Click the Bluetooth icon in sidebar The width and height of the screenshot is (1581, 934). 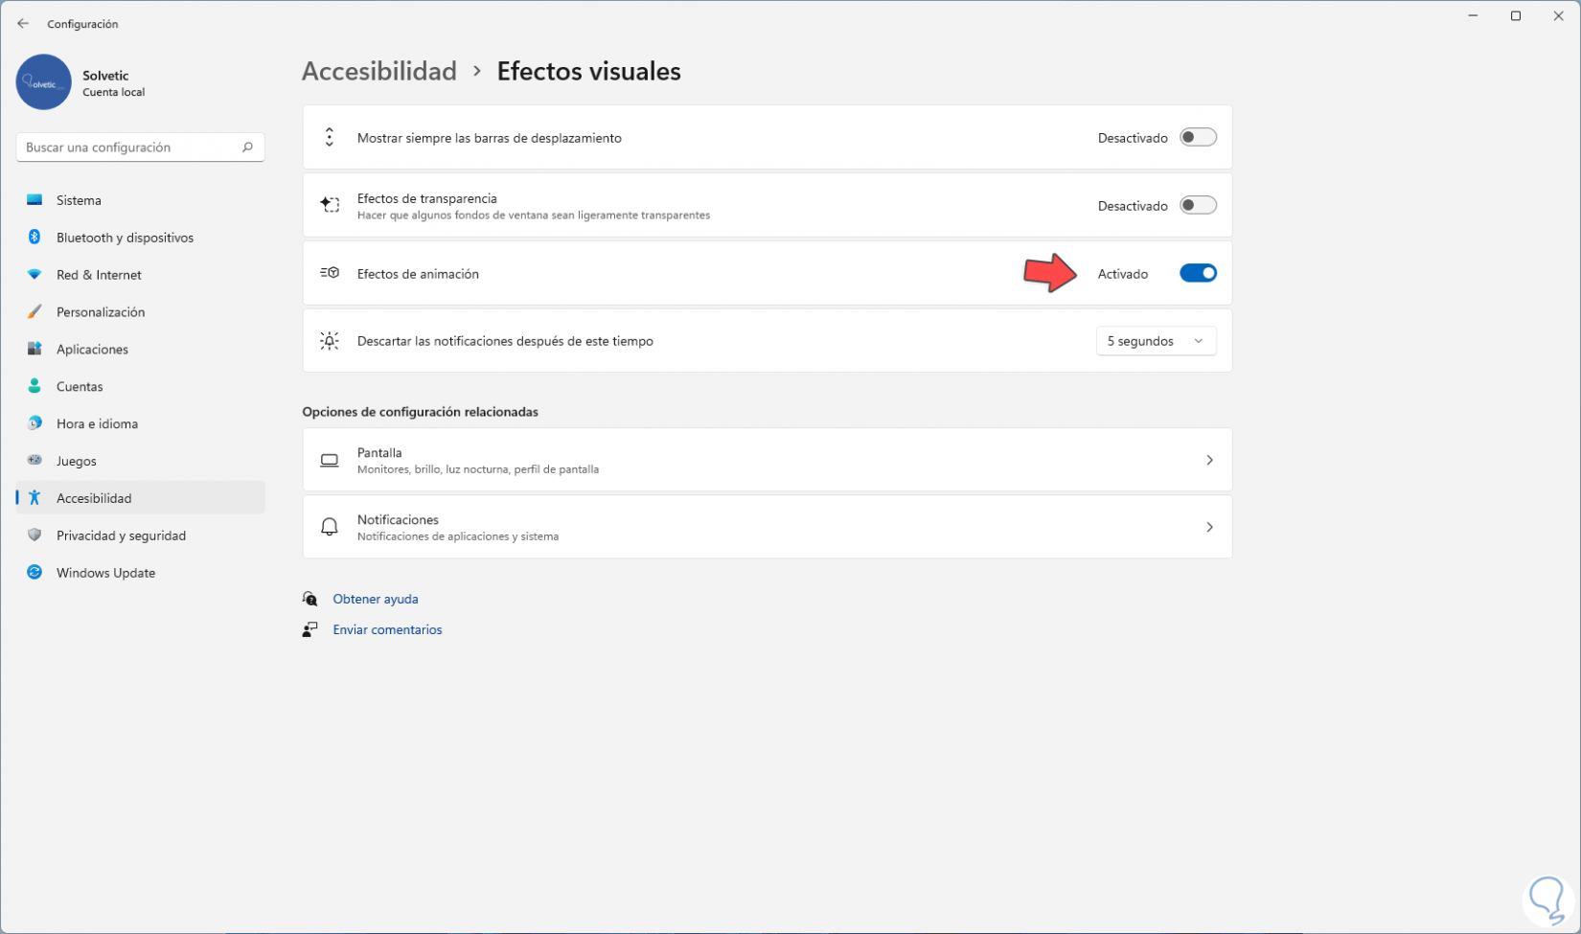(34, 238)
